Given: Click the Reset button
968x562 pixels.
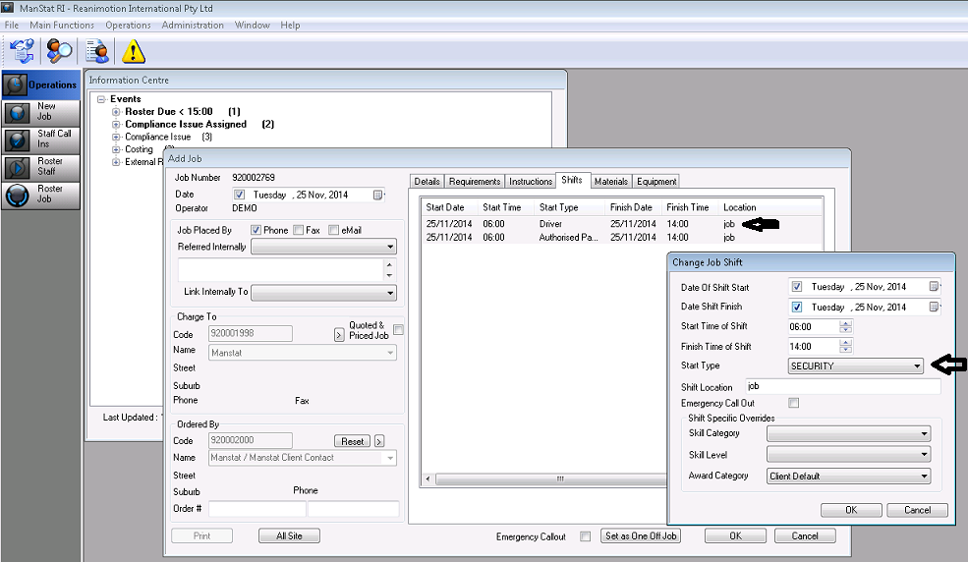Looking at the screenshot, I should pyautogui.click(x=352, y=442).
